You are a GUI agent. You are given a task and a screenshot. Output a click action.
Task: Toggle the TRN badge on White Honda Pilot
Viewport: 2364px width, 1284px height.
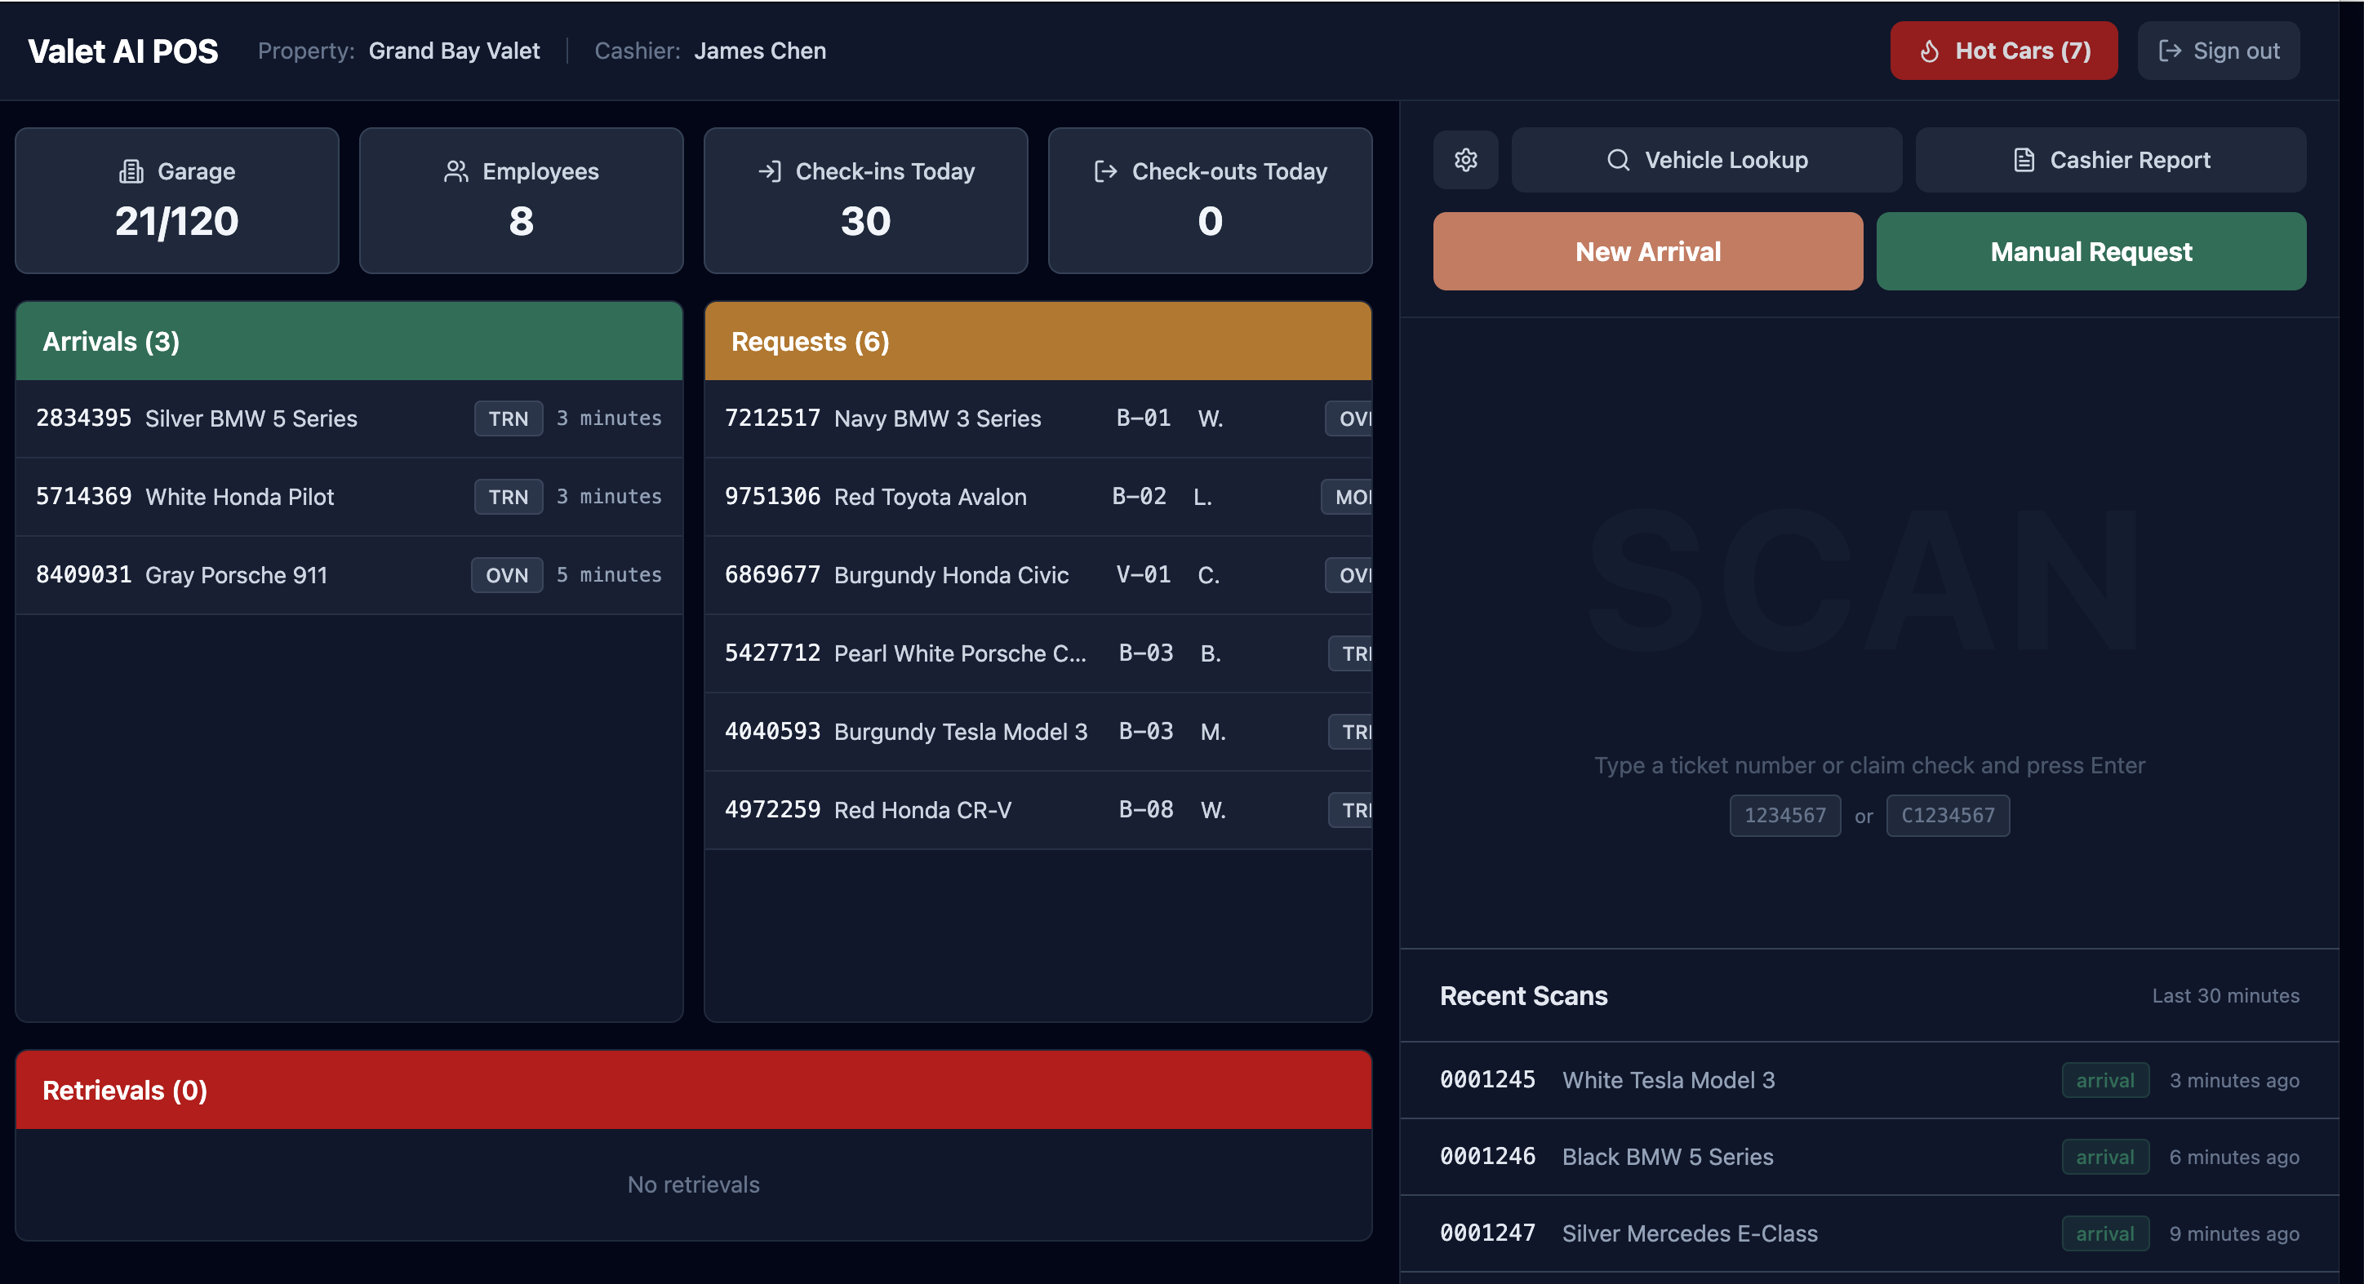click(x=509, y=496)
